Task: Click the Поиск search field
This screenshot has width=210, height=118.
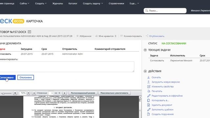Action: [x=165, y=10]
